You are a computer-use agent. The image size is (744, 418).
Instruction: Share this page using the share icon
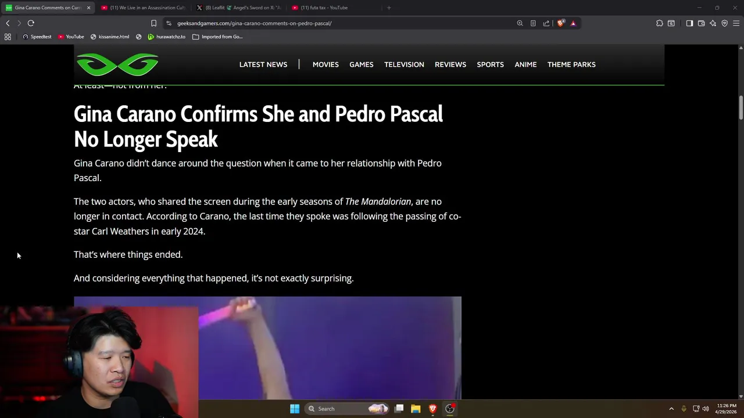546,23
